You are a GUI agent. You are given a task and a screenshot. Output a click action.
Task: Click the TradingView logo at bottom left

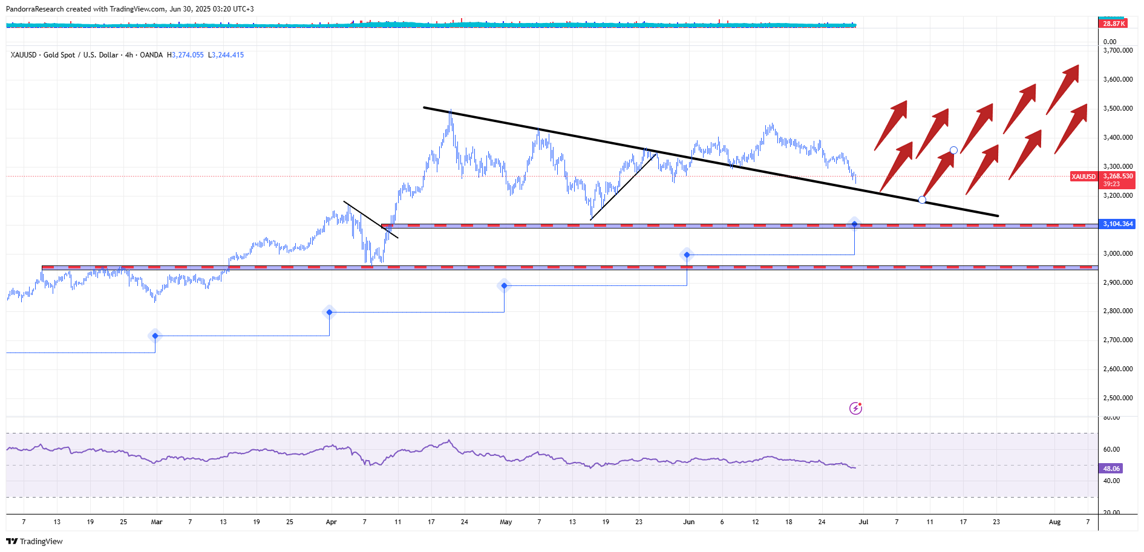34,541
